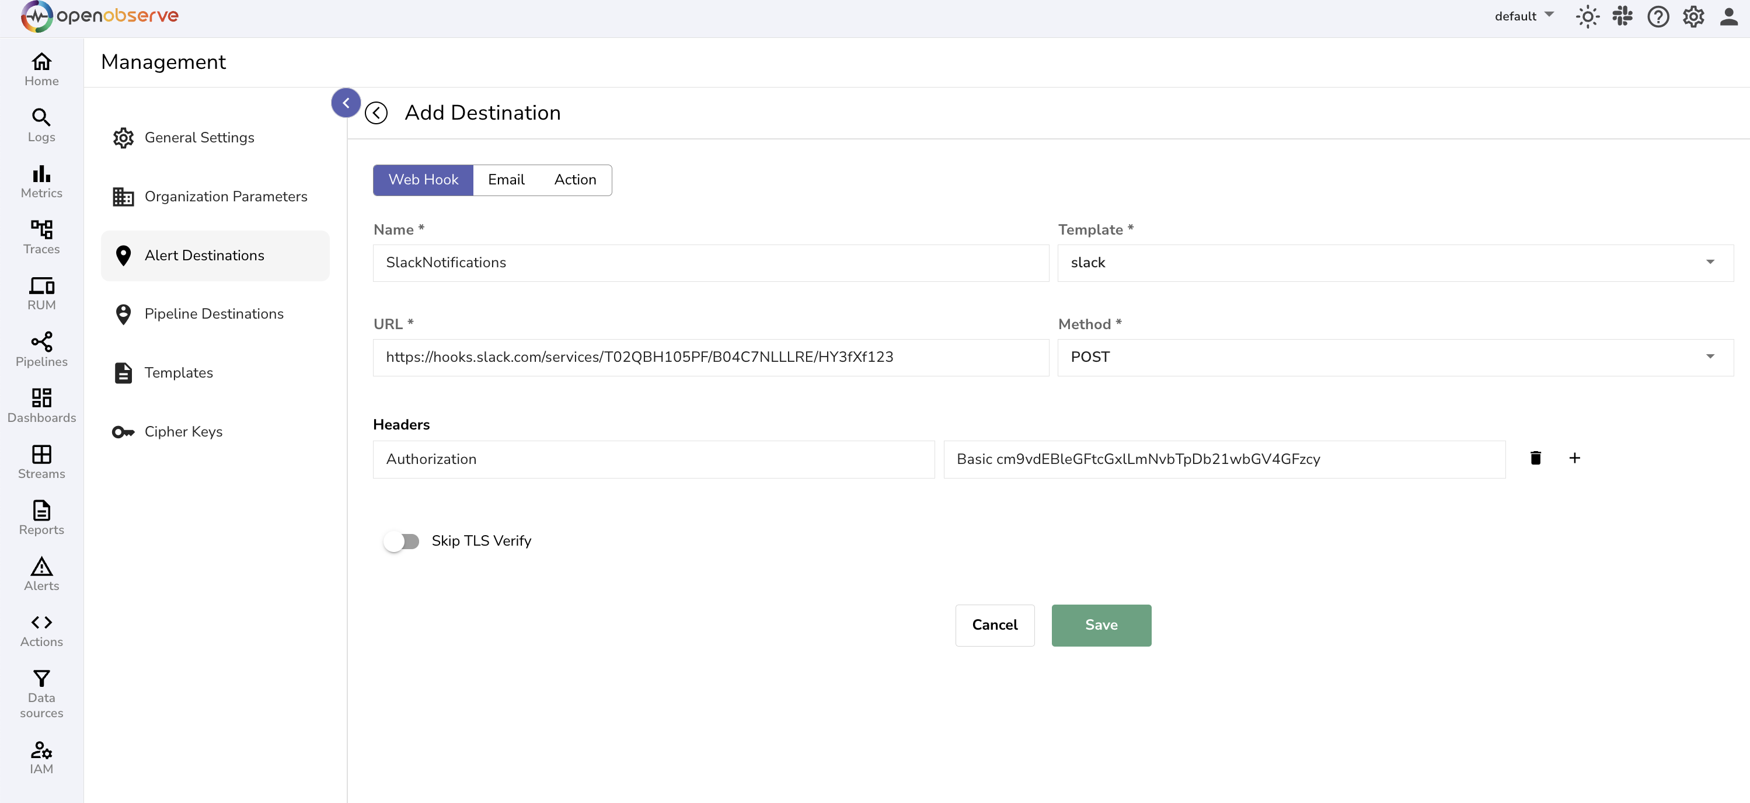Select the Action destination tab
The image size is (1750, 803).
point(575,180)
